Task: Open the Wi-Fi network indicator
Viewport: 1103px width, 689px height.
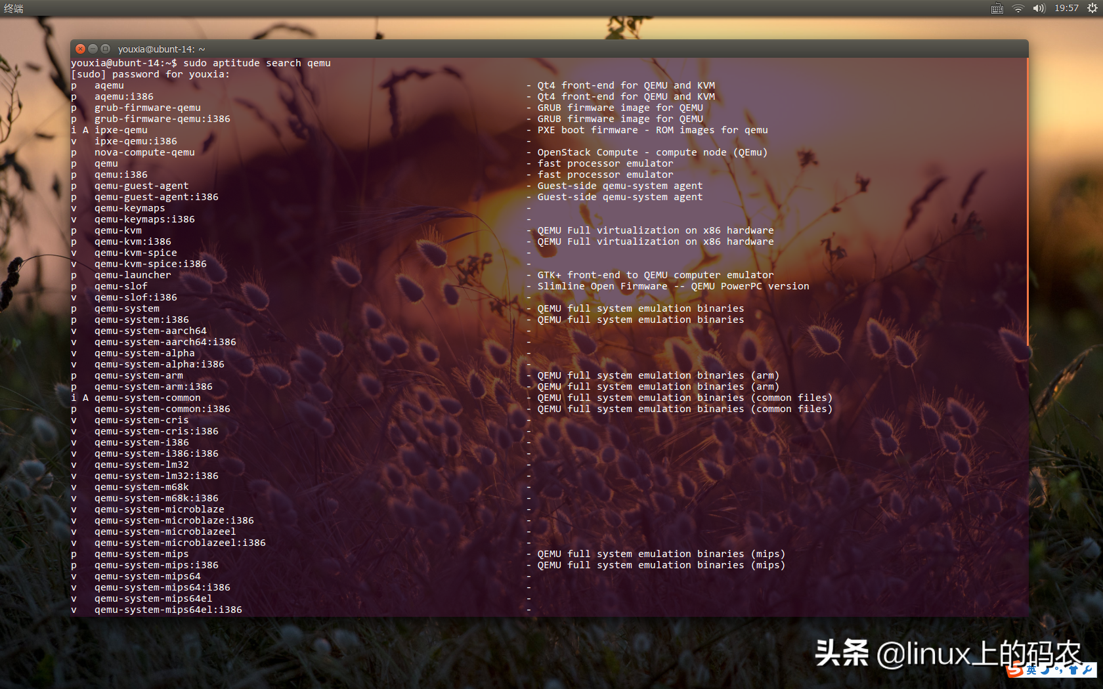Action: (1018, 9)
